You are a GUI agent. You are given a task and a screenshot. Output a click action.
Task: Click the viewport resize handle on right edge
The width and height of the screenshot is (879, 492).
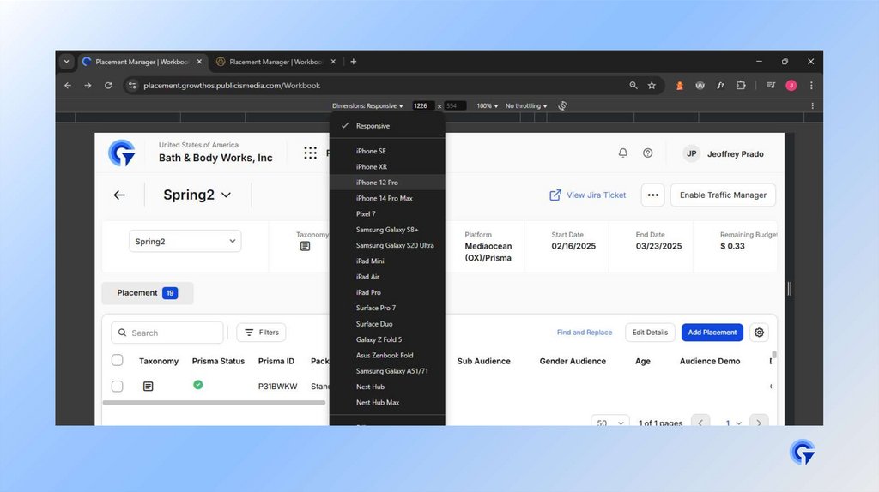coord(790,289)
